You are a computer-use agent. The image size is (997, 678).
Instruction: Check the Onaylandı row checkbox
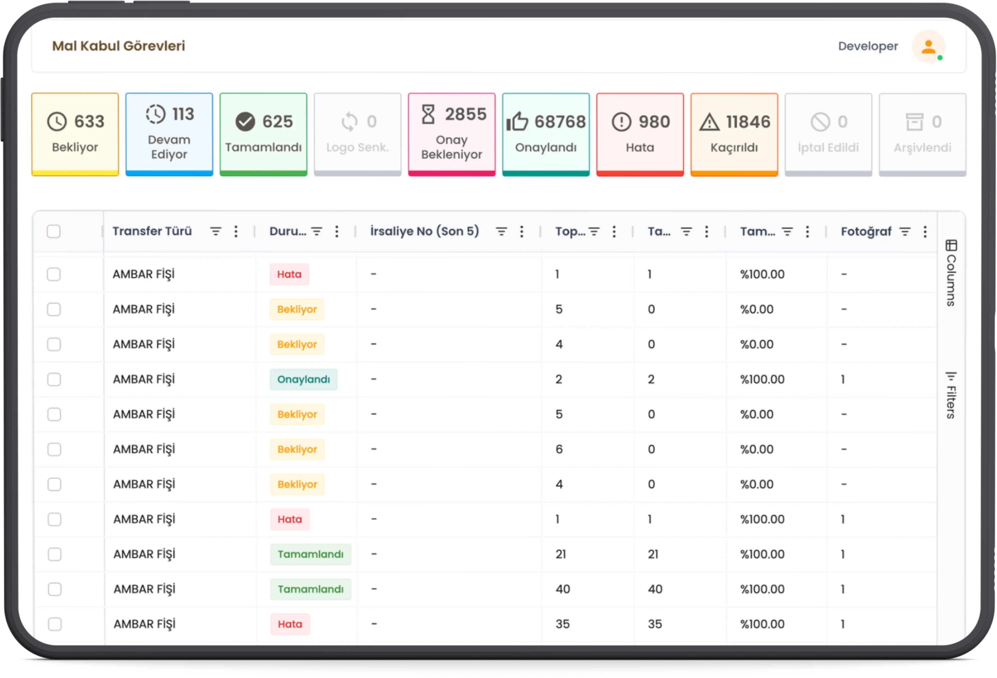click(x=54, y=379)
